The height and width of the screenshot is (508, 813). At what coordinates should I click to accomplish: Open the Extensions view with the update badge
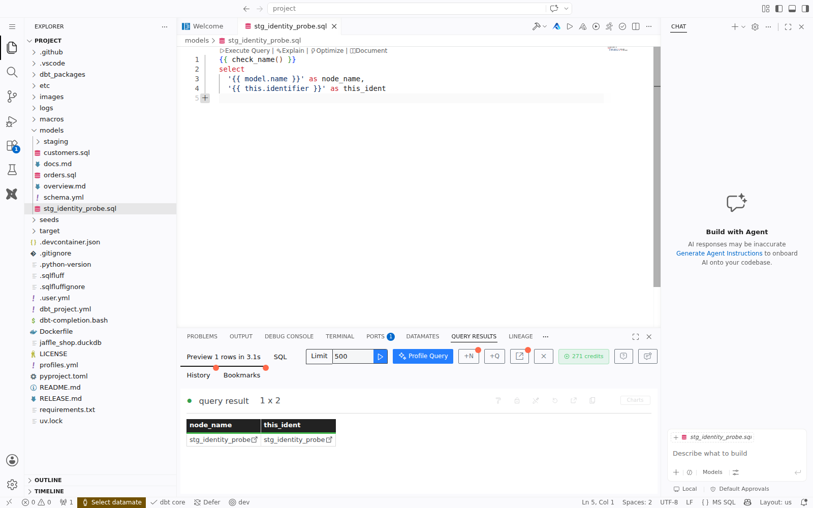click(12, 145)
